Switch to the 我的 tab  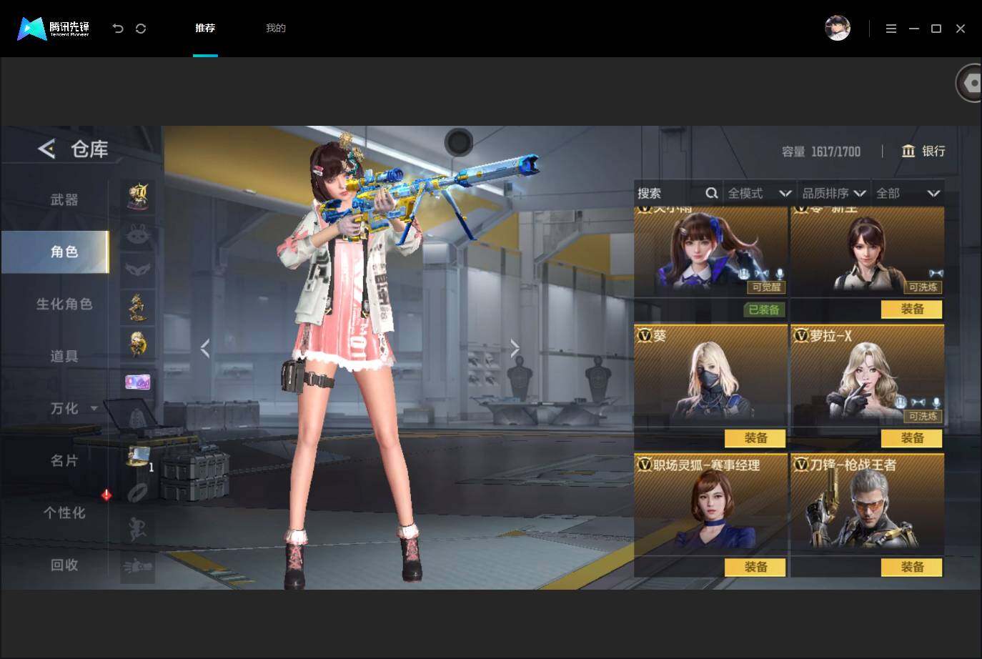pyautogui.click(x=276, y=29)
